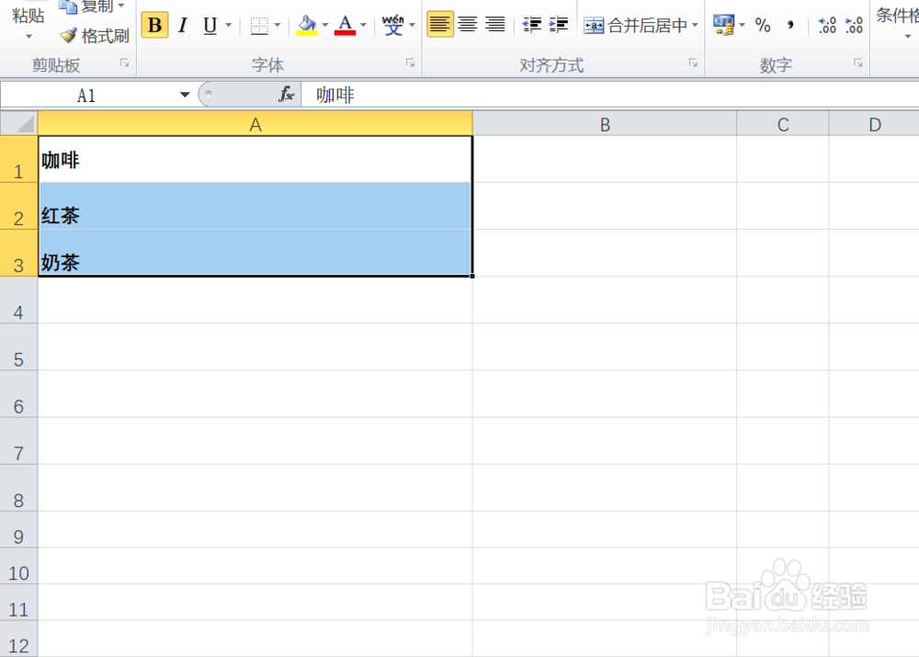Select row 5 header
The width and height of the screenshot is (919, 657).
pyautogui.click(x=18, y=346)
